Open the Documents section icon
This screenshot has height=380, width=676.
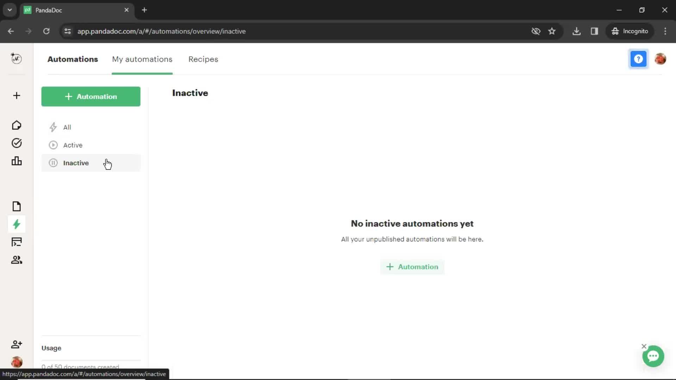point(16,207)
